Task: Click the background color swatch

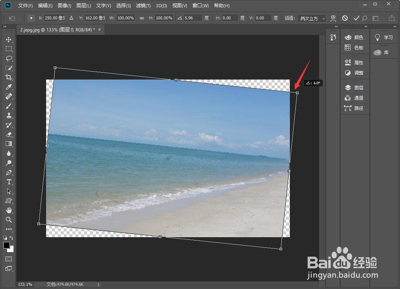Action: point(11,249)
